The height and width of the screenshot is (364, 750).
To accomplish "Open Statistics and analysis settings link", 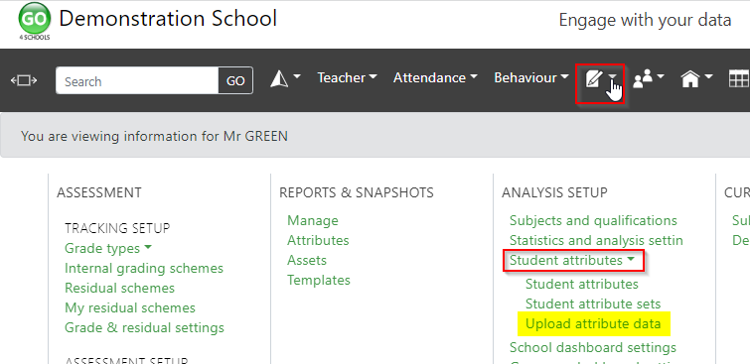I will click(x=596, y=240).
